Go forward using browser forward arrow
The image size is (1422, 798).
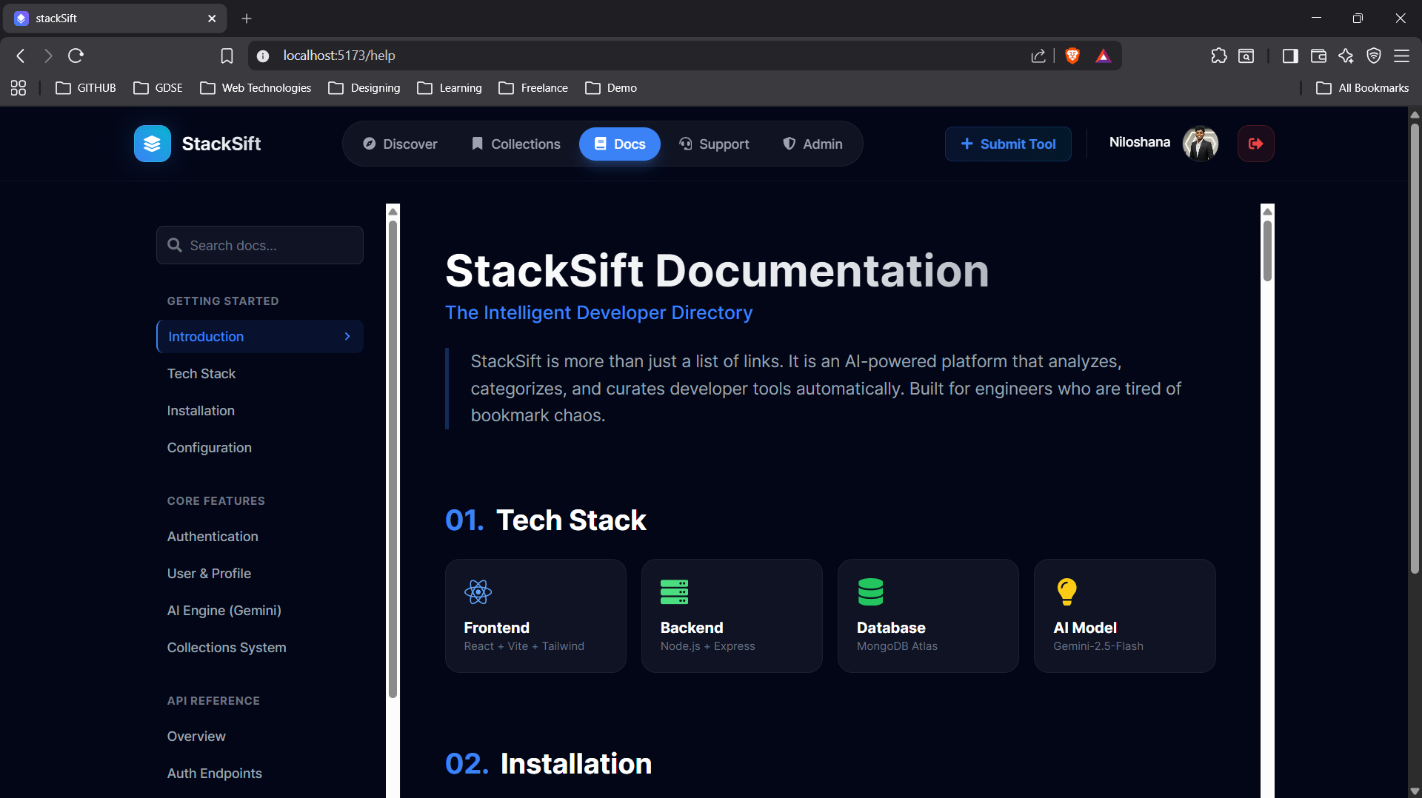pyautogui.click(x=48, y=56)
